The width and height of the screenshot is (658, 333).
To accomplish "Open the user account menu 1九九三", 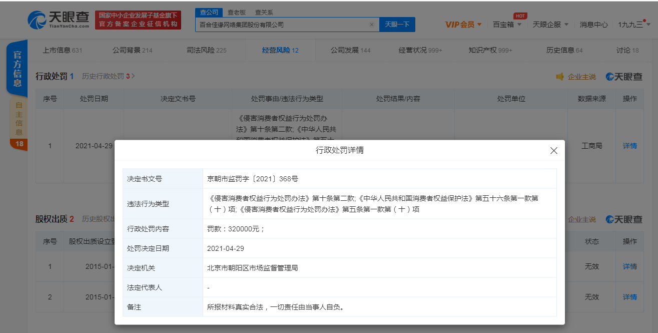I will pyautogui.click(x=633, y=24).
